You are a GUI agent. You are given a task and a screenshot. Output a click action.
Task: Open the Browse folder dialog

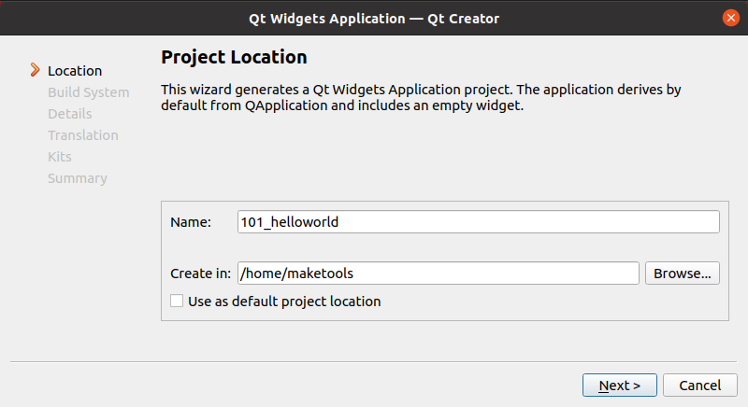point(683,274)
